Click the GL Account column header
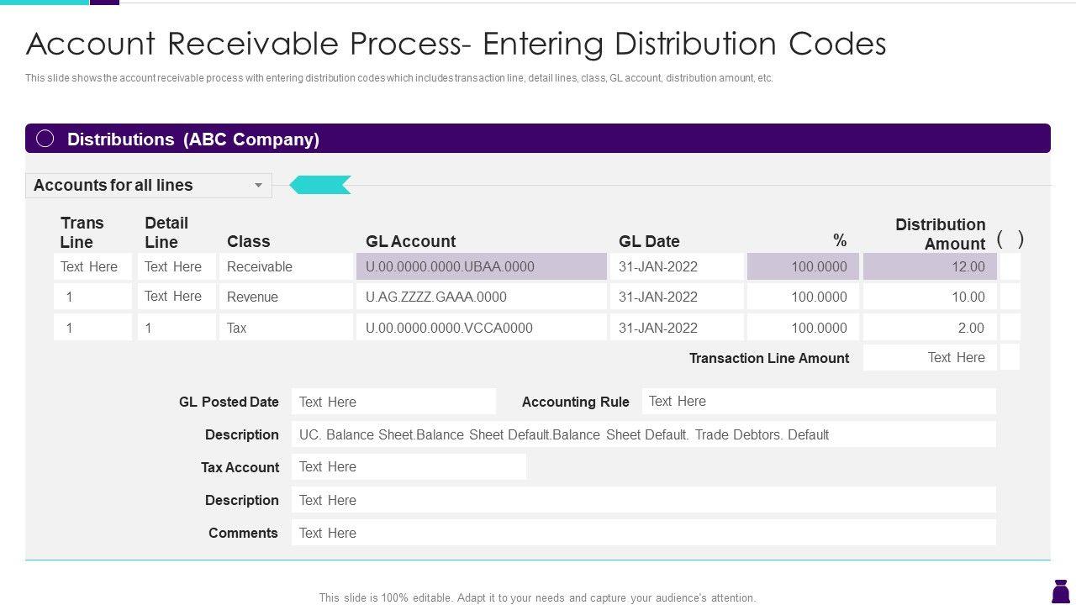The width and height of the screenshot is (1076, 605). tap(410, 241)
